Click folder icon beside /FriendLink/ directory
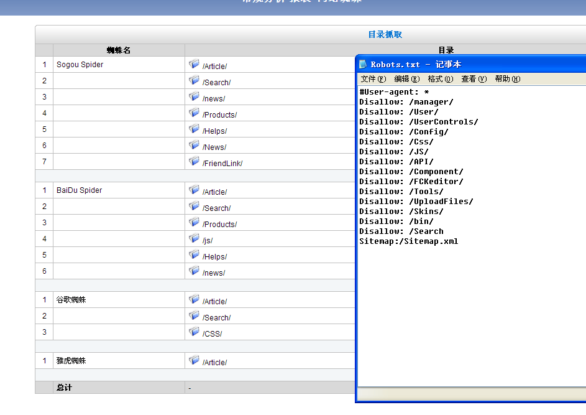Image resolution: width=586 pixels, height=415 pixels. (194, 161)
